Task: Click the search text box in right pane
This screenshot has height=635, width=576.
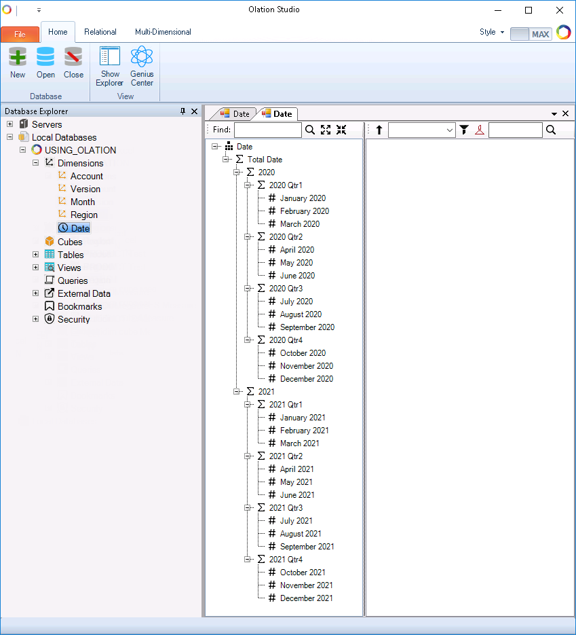Action: (516, 130)
